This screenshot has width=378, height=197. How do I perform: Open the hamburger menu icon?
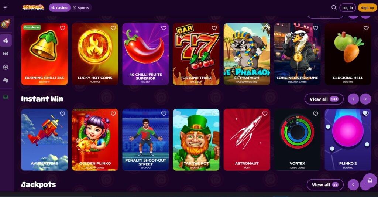click(6, 7)
